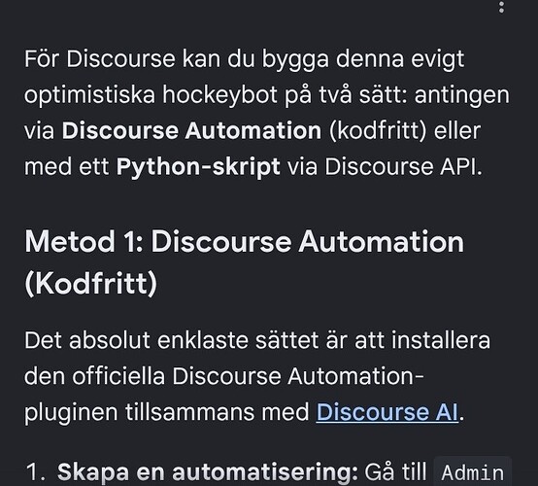
Task: Click the list number 1 marker
Action: pyautogui.click(x=35, y=472)
